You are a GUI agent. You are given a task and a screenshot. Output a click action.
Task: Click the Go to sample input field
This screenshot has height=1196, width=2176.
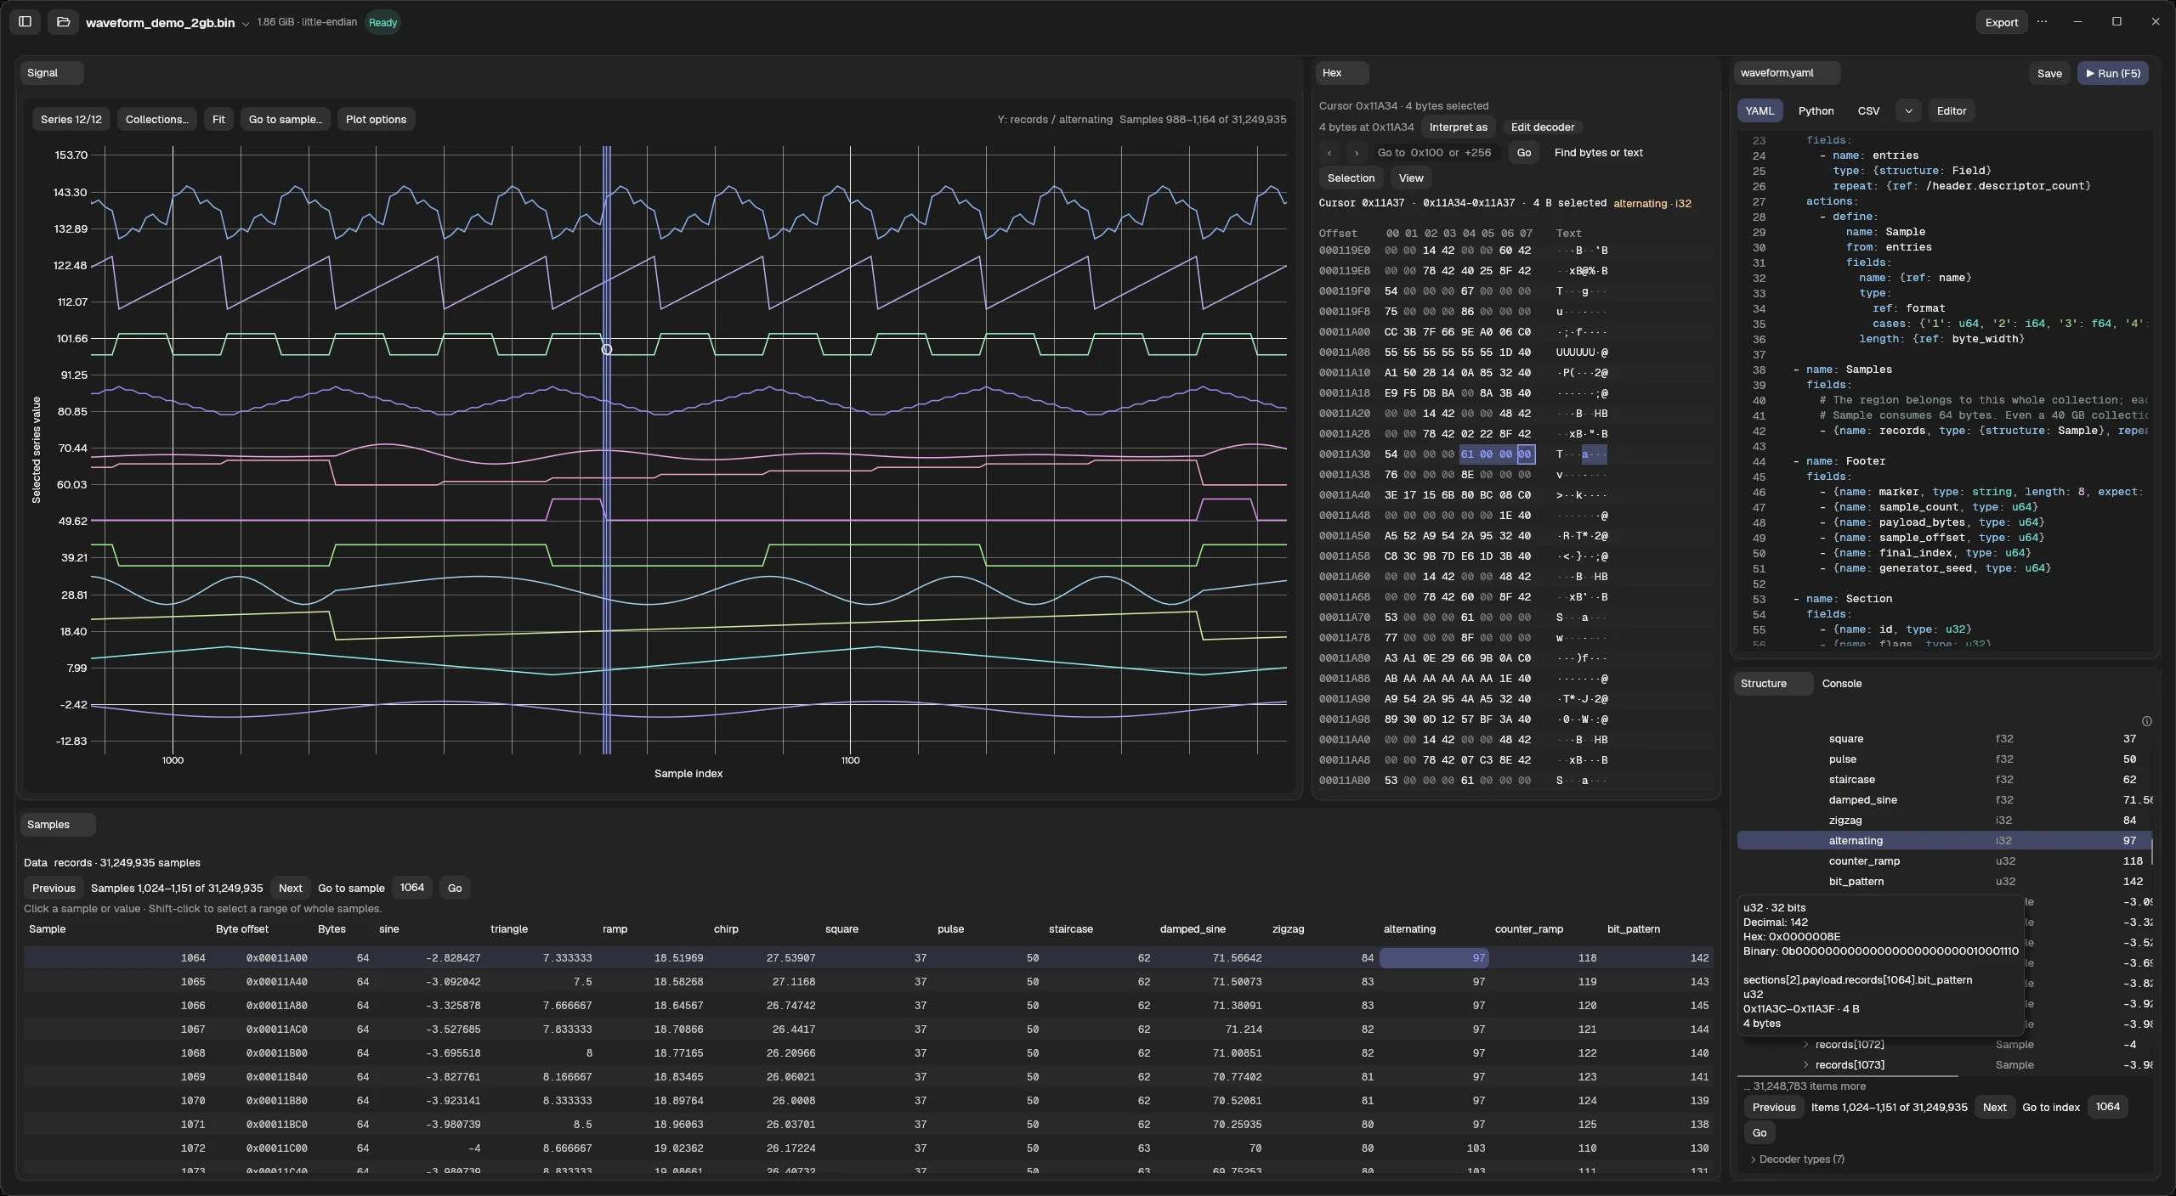click(x=412, y=888)
